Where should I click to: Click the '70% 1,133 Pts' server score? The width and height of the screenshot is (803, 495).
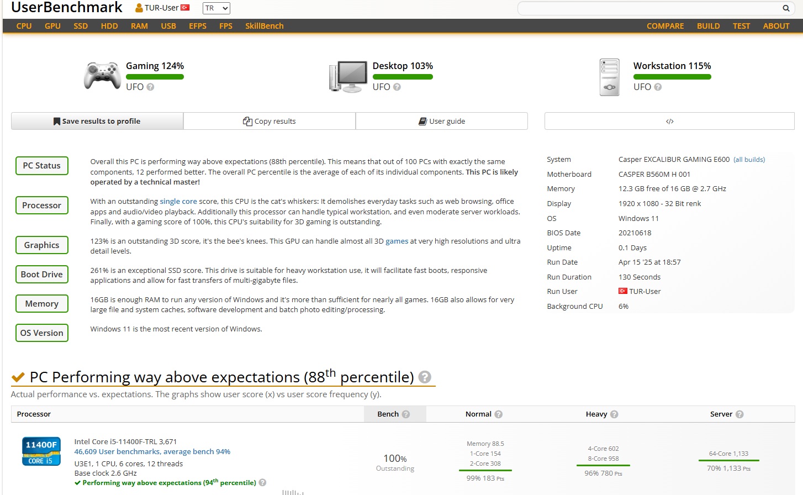click(728, 468)
